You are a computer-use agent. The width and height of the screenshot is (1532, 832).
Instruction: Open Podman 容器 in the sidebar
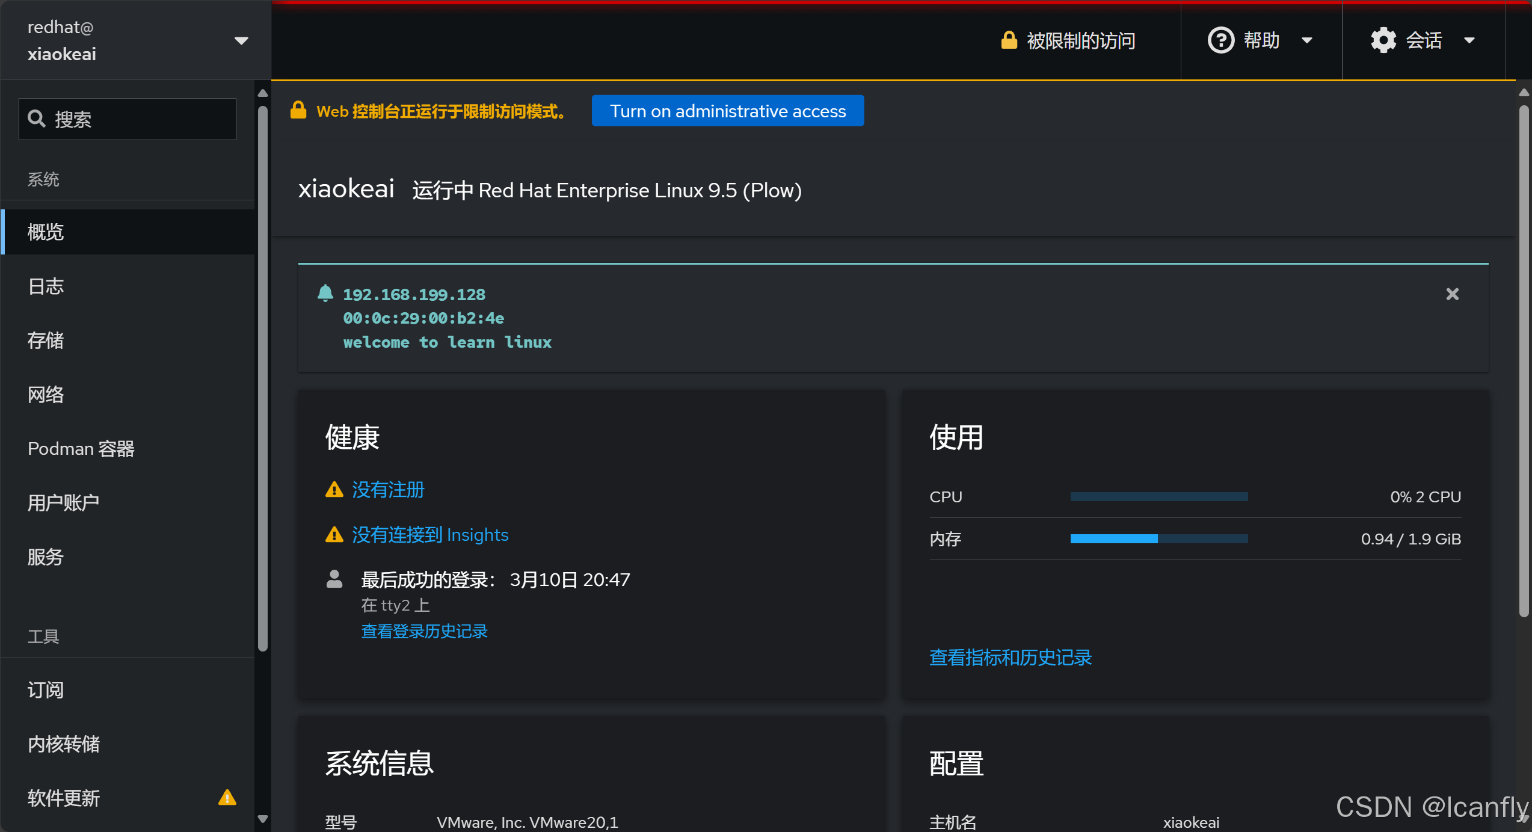(x=128, y=448)
